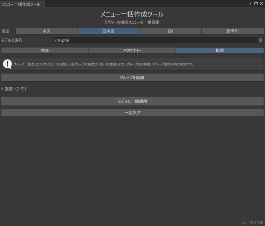Open the アクセサリー tab
265x226 pixels.
tap(132, 50)
